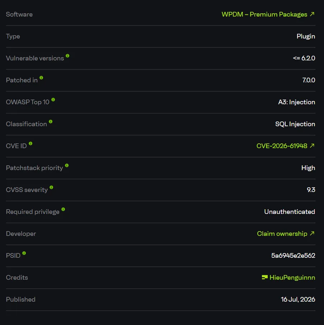
Task: Click the arrow icon after CVE-2026-61948
Action: click(x=312, y=146)
